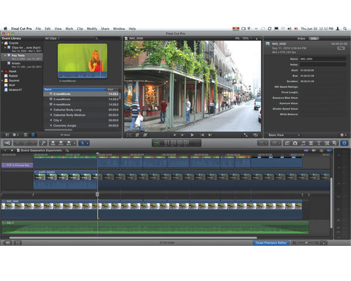Click the Crop tool under Viewer
The width and height of the screenshot is (351, 281).
click(137, 135)
